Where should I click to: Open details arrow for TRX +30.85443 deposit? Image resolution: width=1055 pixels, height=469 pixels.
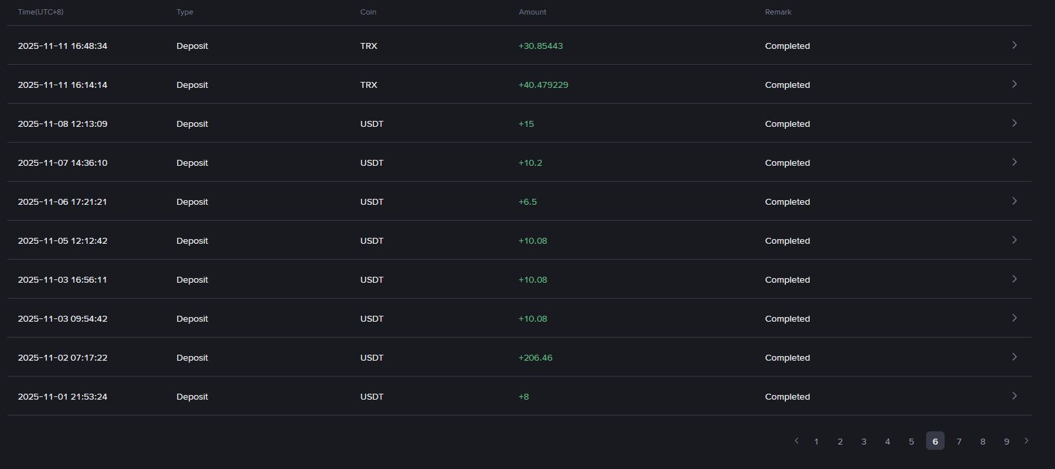tap(1014, 45)
